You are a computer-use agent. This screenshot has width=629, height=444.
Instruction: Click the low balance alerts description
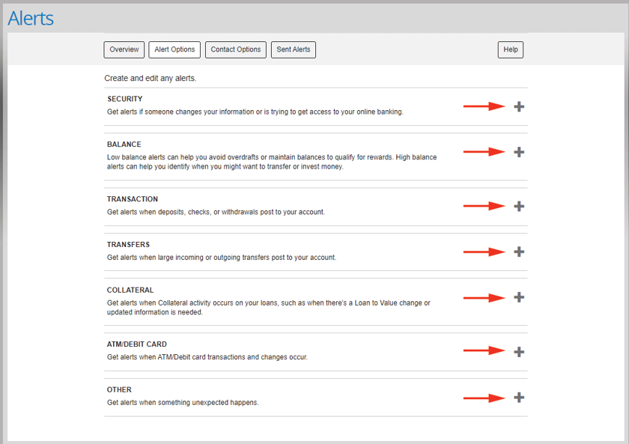click(272, 162)
